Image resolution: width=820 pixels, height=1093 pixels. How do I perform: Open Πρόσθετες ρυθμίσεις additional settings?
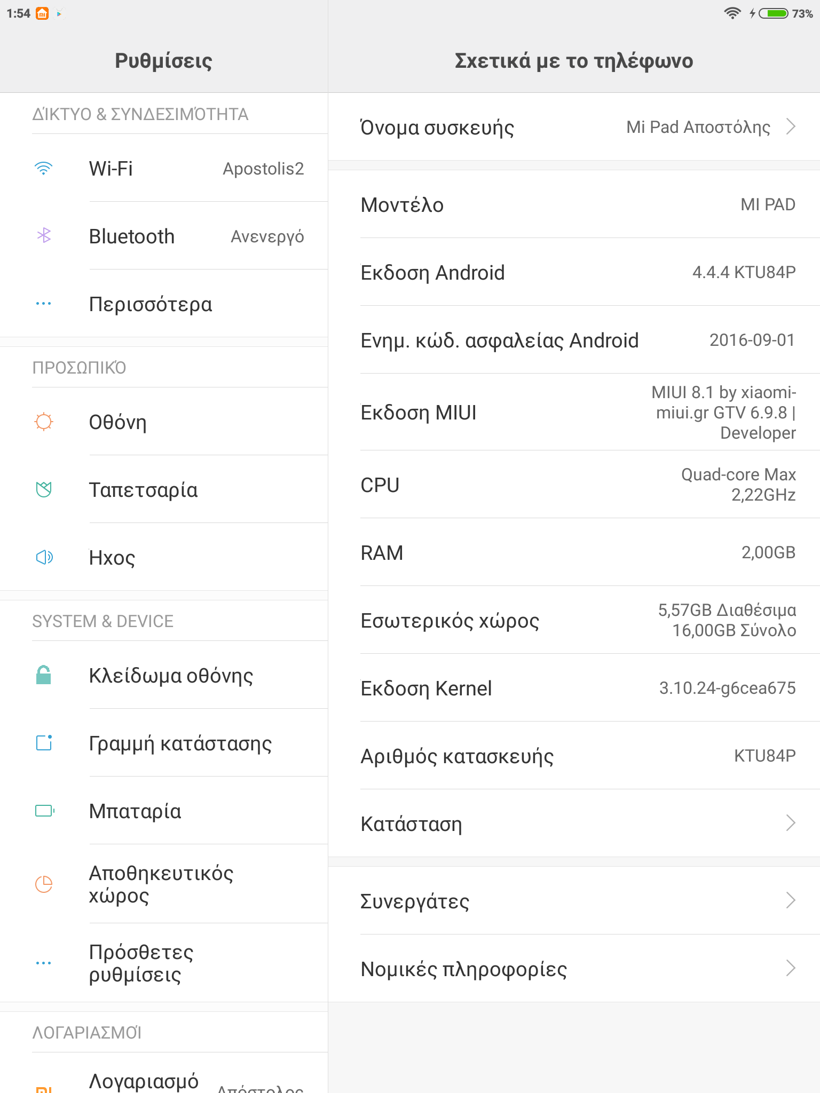pos(141,963)
